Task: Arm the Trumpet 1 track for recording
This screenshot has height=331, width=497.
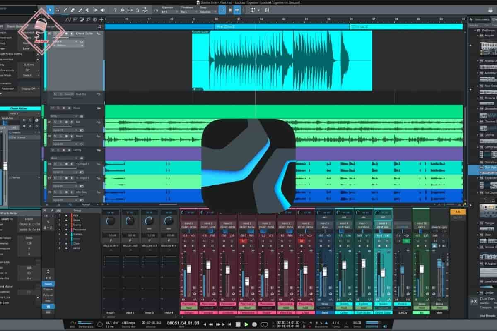Action: pos(67,164)
